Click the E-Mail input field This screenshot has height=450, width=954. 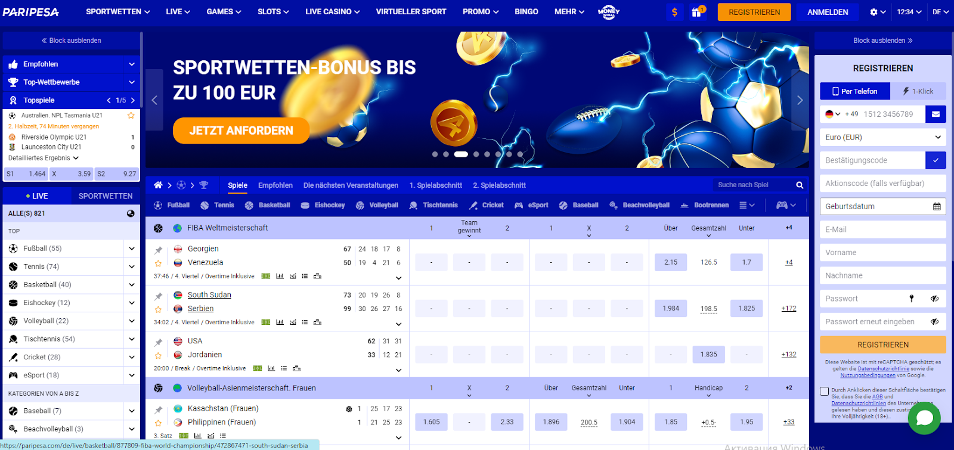[x=883, y=229]
